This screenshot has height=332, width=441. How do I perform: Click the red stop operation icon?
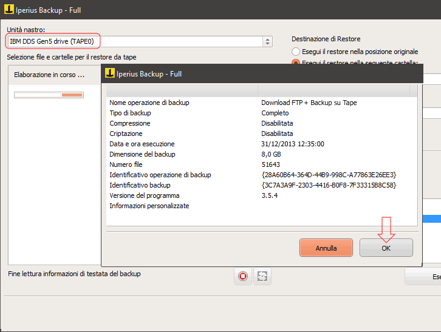coord(243,276)
